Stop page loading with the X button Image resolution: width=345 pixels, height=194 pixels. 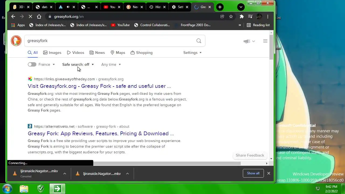[30, 16]
